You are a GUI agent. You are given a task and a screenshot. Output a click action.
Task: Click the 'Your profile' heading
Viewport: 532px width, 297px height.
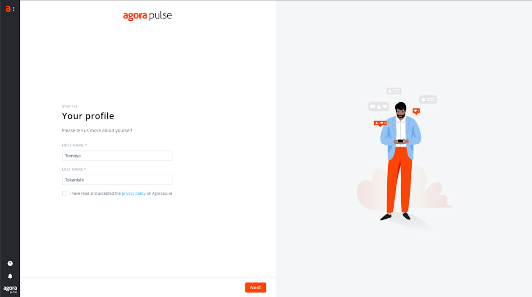[88, 116]
